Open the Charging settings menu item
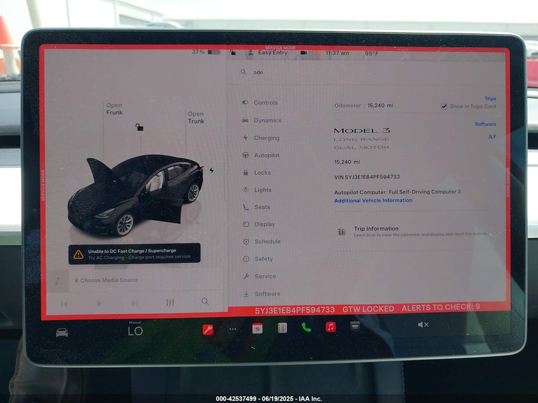 [266, 138]
